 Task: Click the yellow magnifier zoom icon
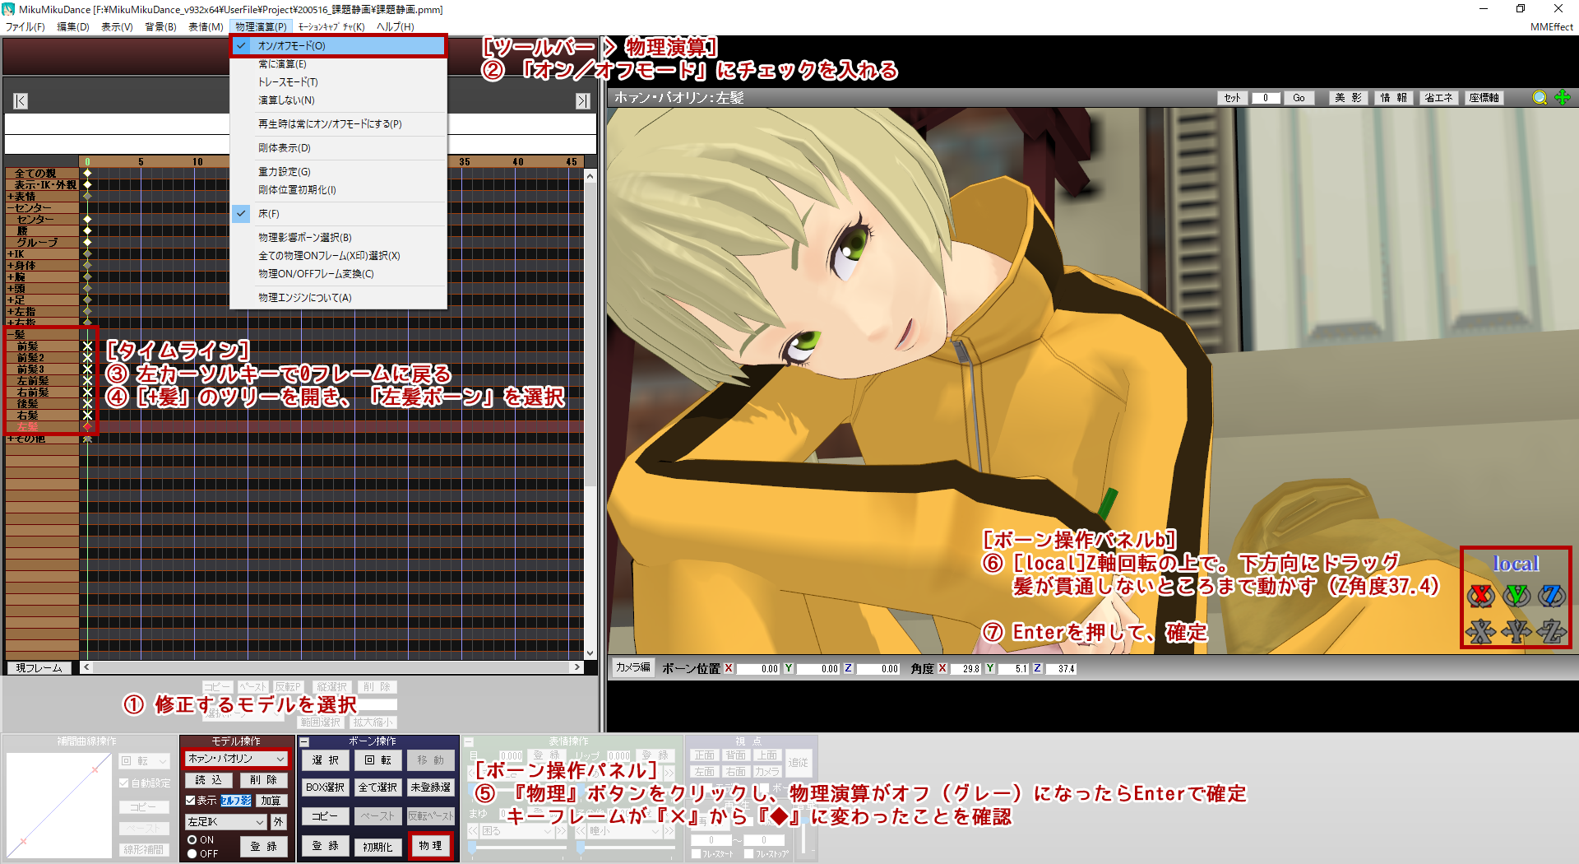click(x=1540, y=98)
